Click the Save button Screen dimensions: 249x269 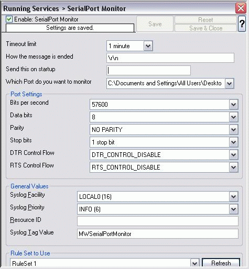pyautogui.click(x=155, y=24)
